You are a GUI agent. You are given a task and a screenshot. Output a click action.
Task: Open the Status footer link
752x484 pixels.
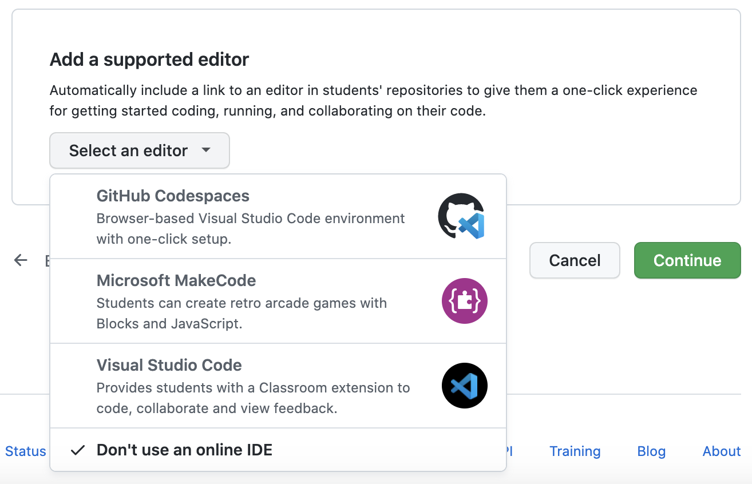[26, 451]
